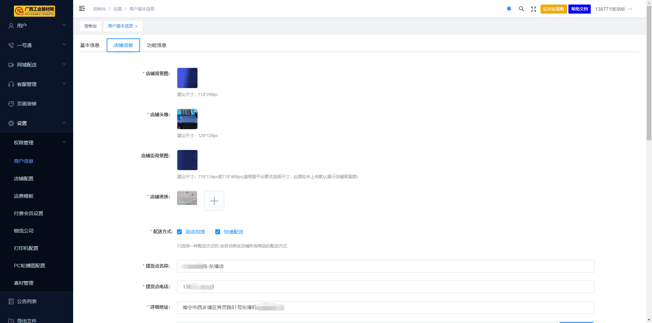Close the 商户基本信息 tab
Screen dimensions: 652x323
[137, 26]
